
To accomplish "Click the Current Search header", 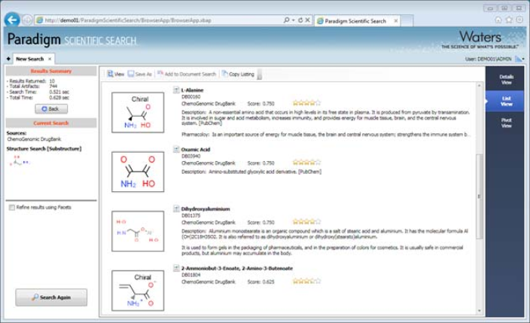I will tap(51, 123).
